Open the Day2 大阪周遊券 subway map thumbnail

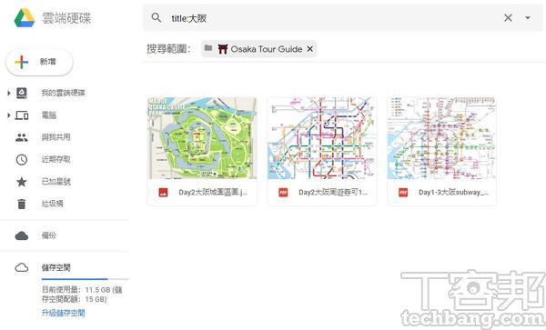pos(322,138)
